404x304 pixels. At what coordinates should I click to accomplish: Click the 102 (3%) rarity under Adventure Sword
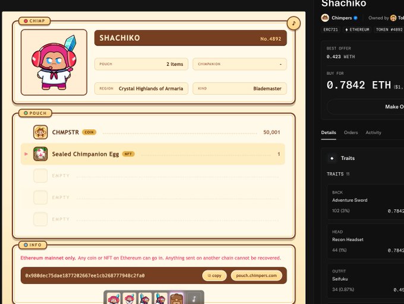[340, 211]
